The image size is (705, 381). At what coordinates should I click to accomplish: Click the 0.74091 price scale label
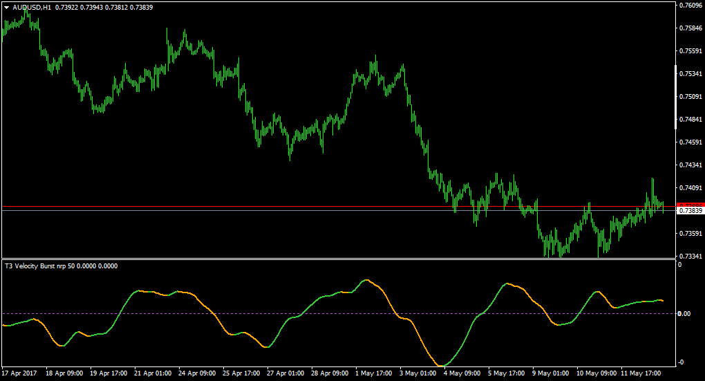pyautogui.click(x=690, y=187)
